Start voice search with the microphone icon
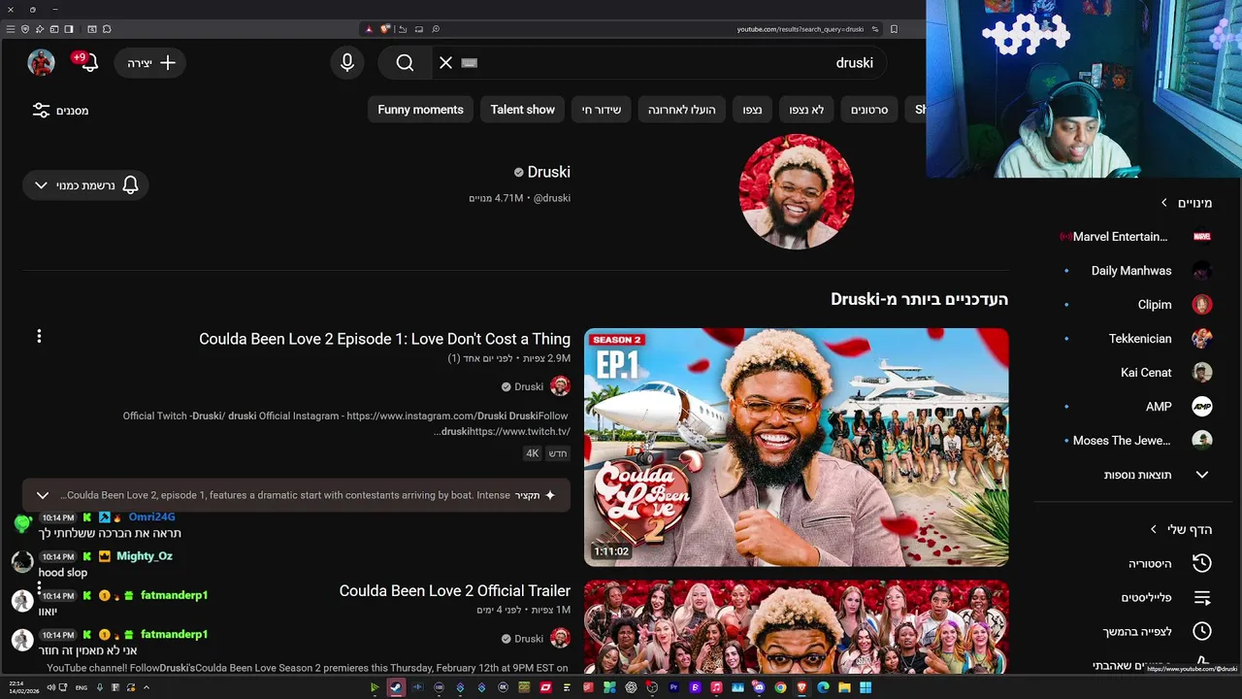 click(347, 62)
